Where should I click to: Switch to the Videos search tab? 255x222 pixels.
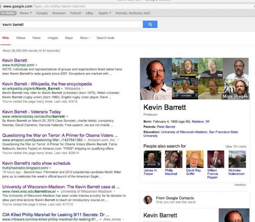pyautogui.click(x=21, y=38)
